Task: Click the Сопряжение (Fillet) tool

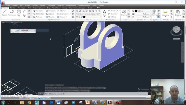Action: (x=63, y=14)
